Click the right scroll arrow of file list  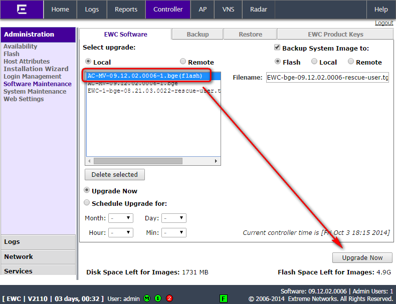click(216, 161)
